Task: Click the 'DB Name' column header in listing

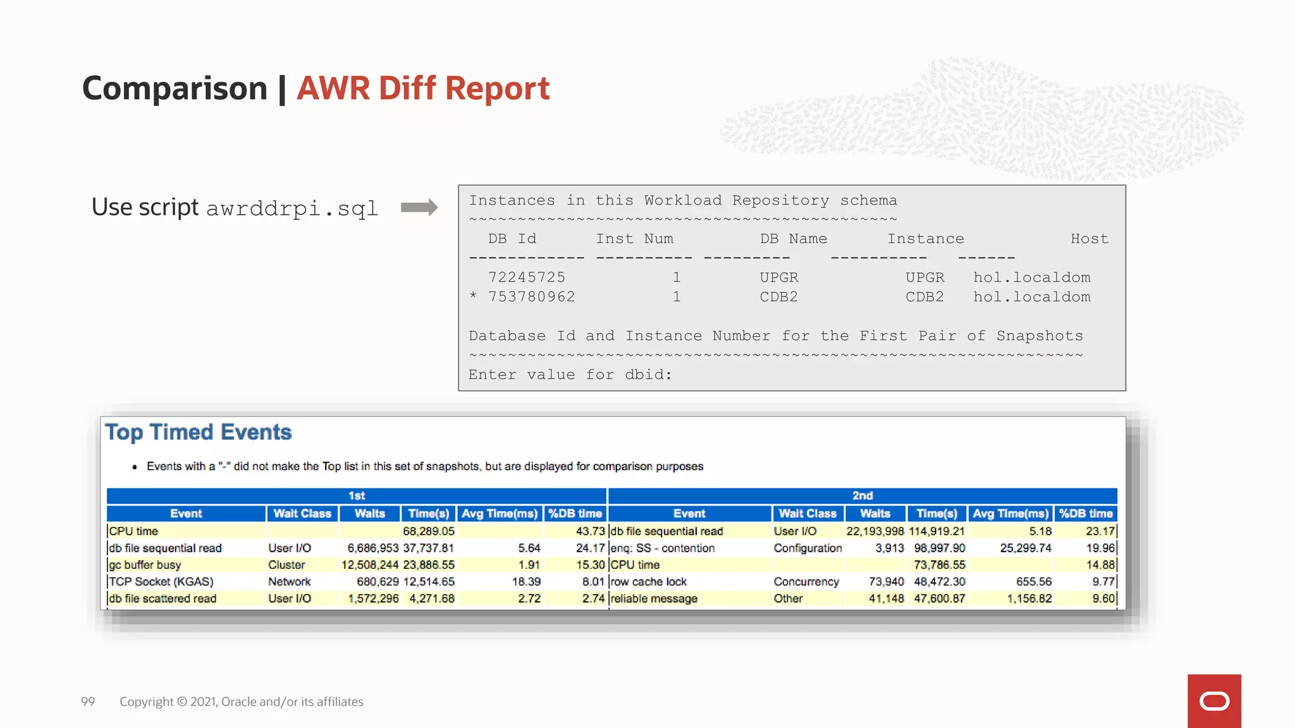Action: [x=794, y=239]
